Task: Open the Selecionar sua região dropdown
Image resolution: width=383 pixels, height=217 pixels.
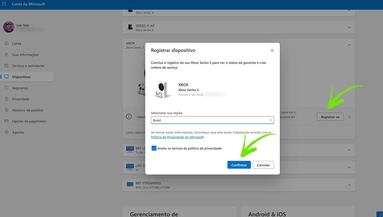Action: point(212,120)
